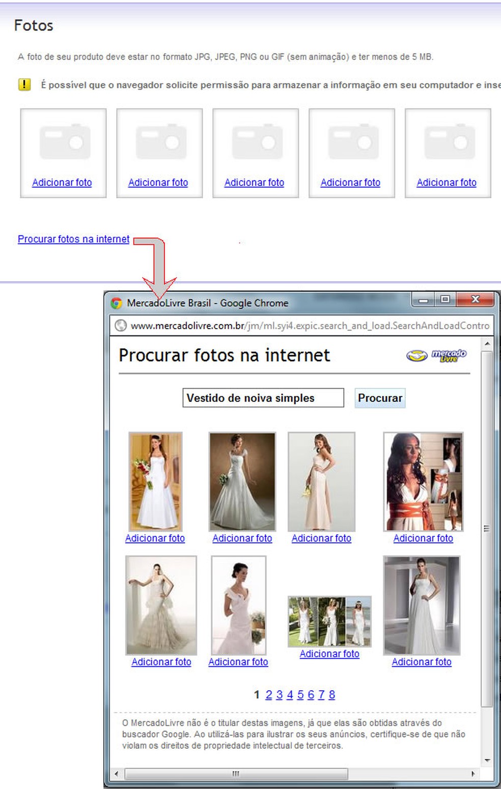Click the mermaid-style dress thumbnail
The width and height of the screenshot is (501, 789).
pos(161,605)
